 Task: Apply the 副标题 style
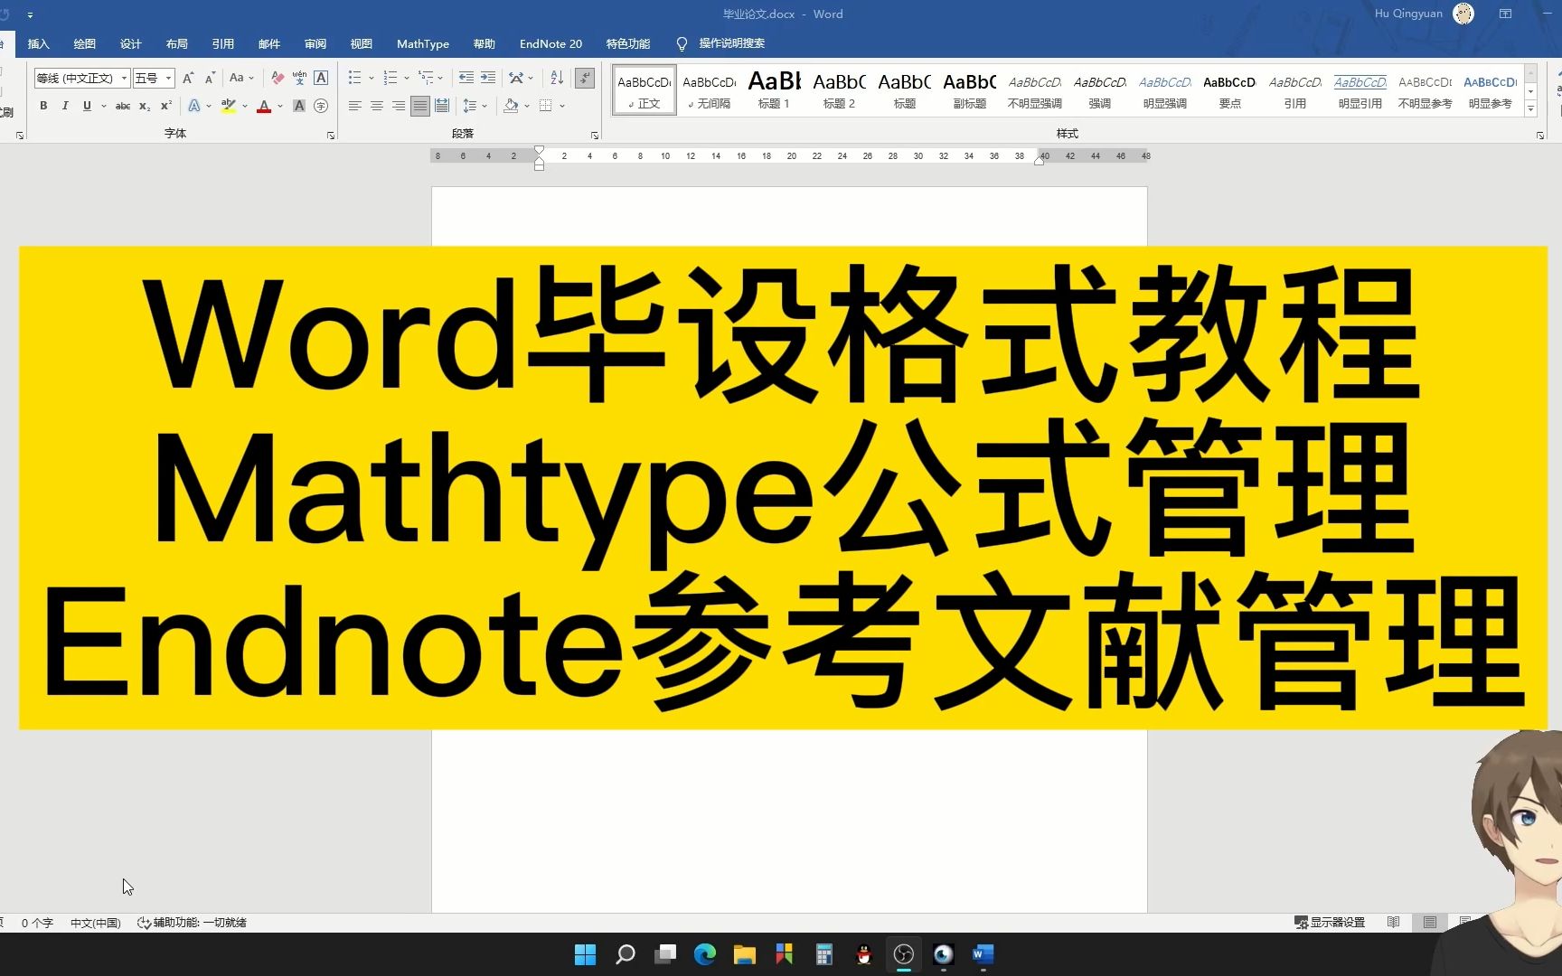click(969, 90)
